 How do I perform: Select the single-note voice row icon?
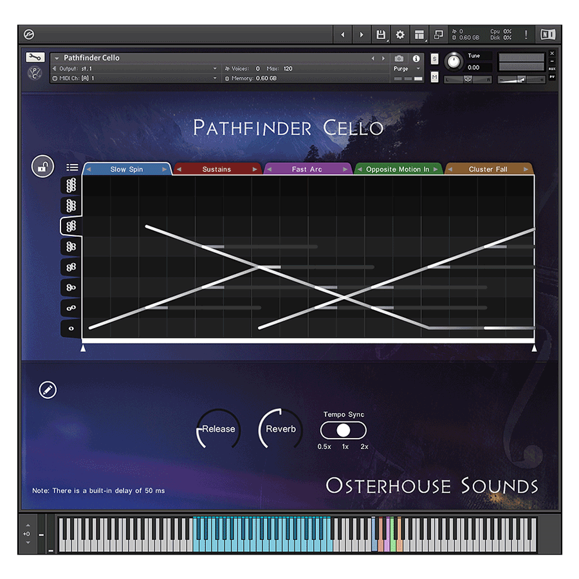(x=71, y=328)
